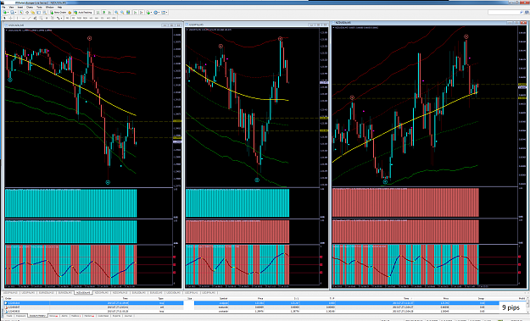Select the Fibonacci Retracement tool
The width and height of the screenshot is (530, 321).
(42, 19)
